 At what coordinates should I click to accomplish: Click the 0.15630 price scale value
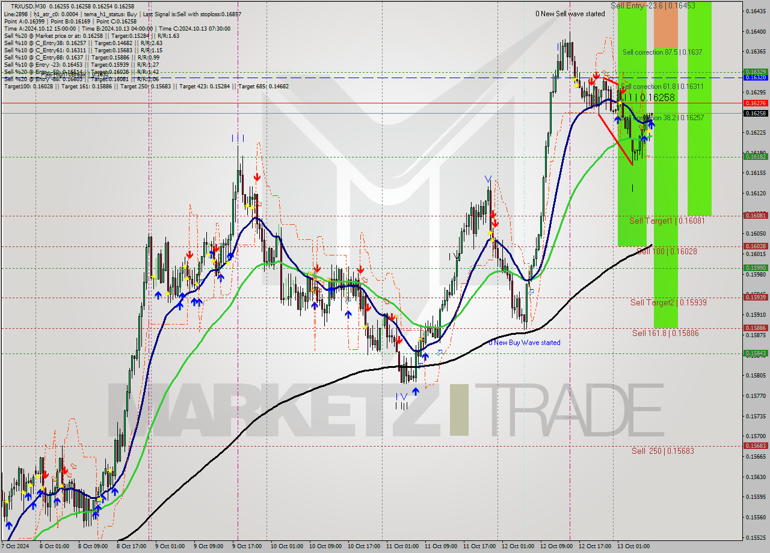pyautogui.click(x=756, y=477)
